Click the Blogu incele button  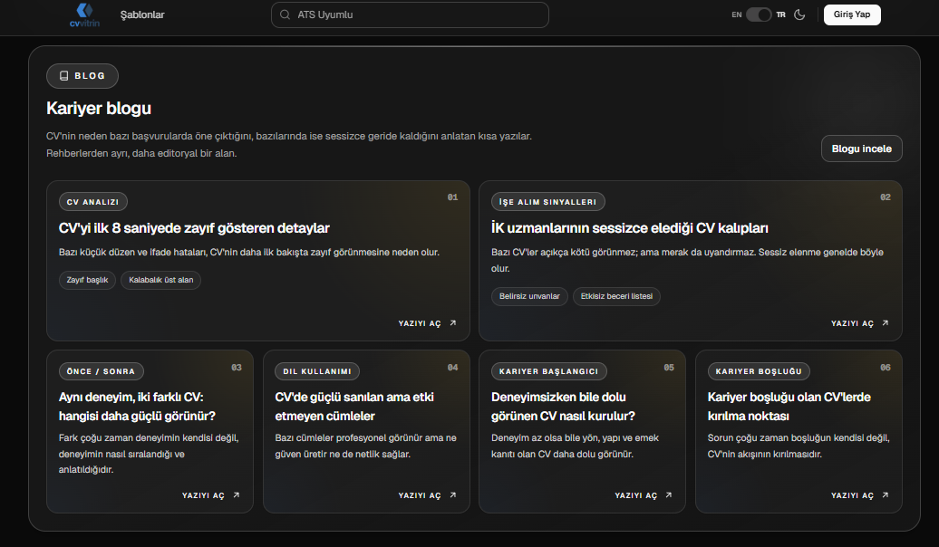pyautogui.click(x=861, y=149)
